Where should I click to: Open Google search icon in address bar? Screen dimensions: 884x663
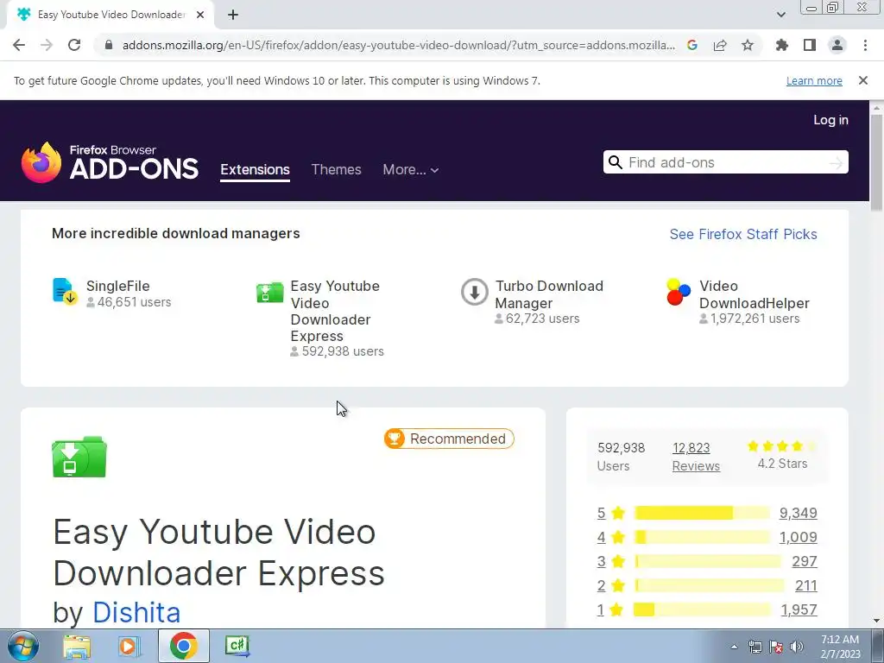click(x=692, y=45)
